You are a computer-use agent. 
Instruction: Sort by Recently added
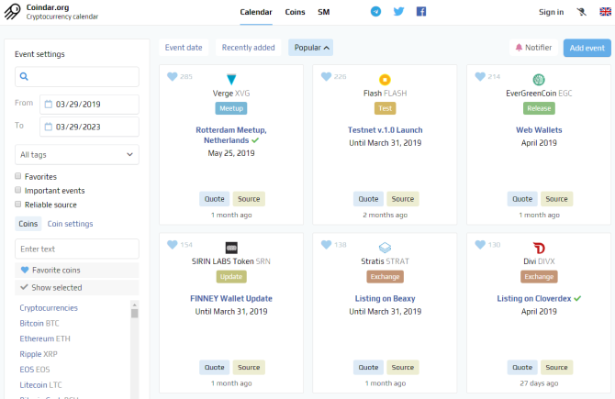(x=248, y=48)
